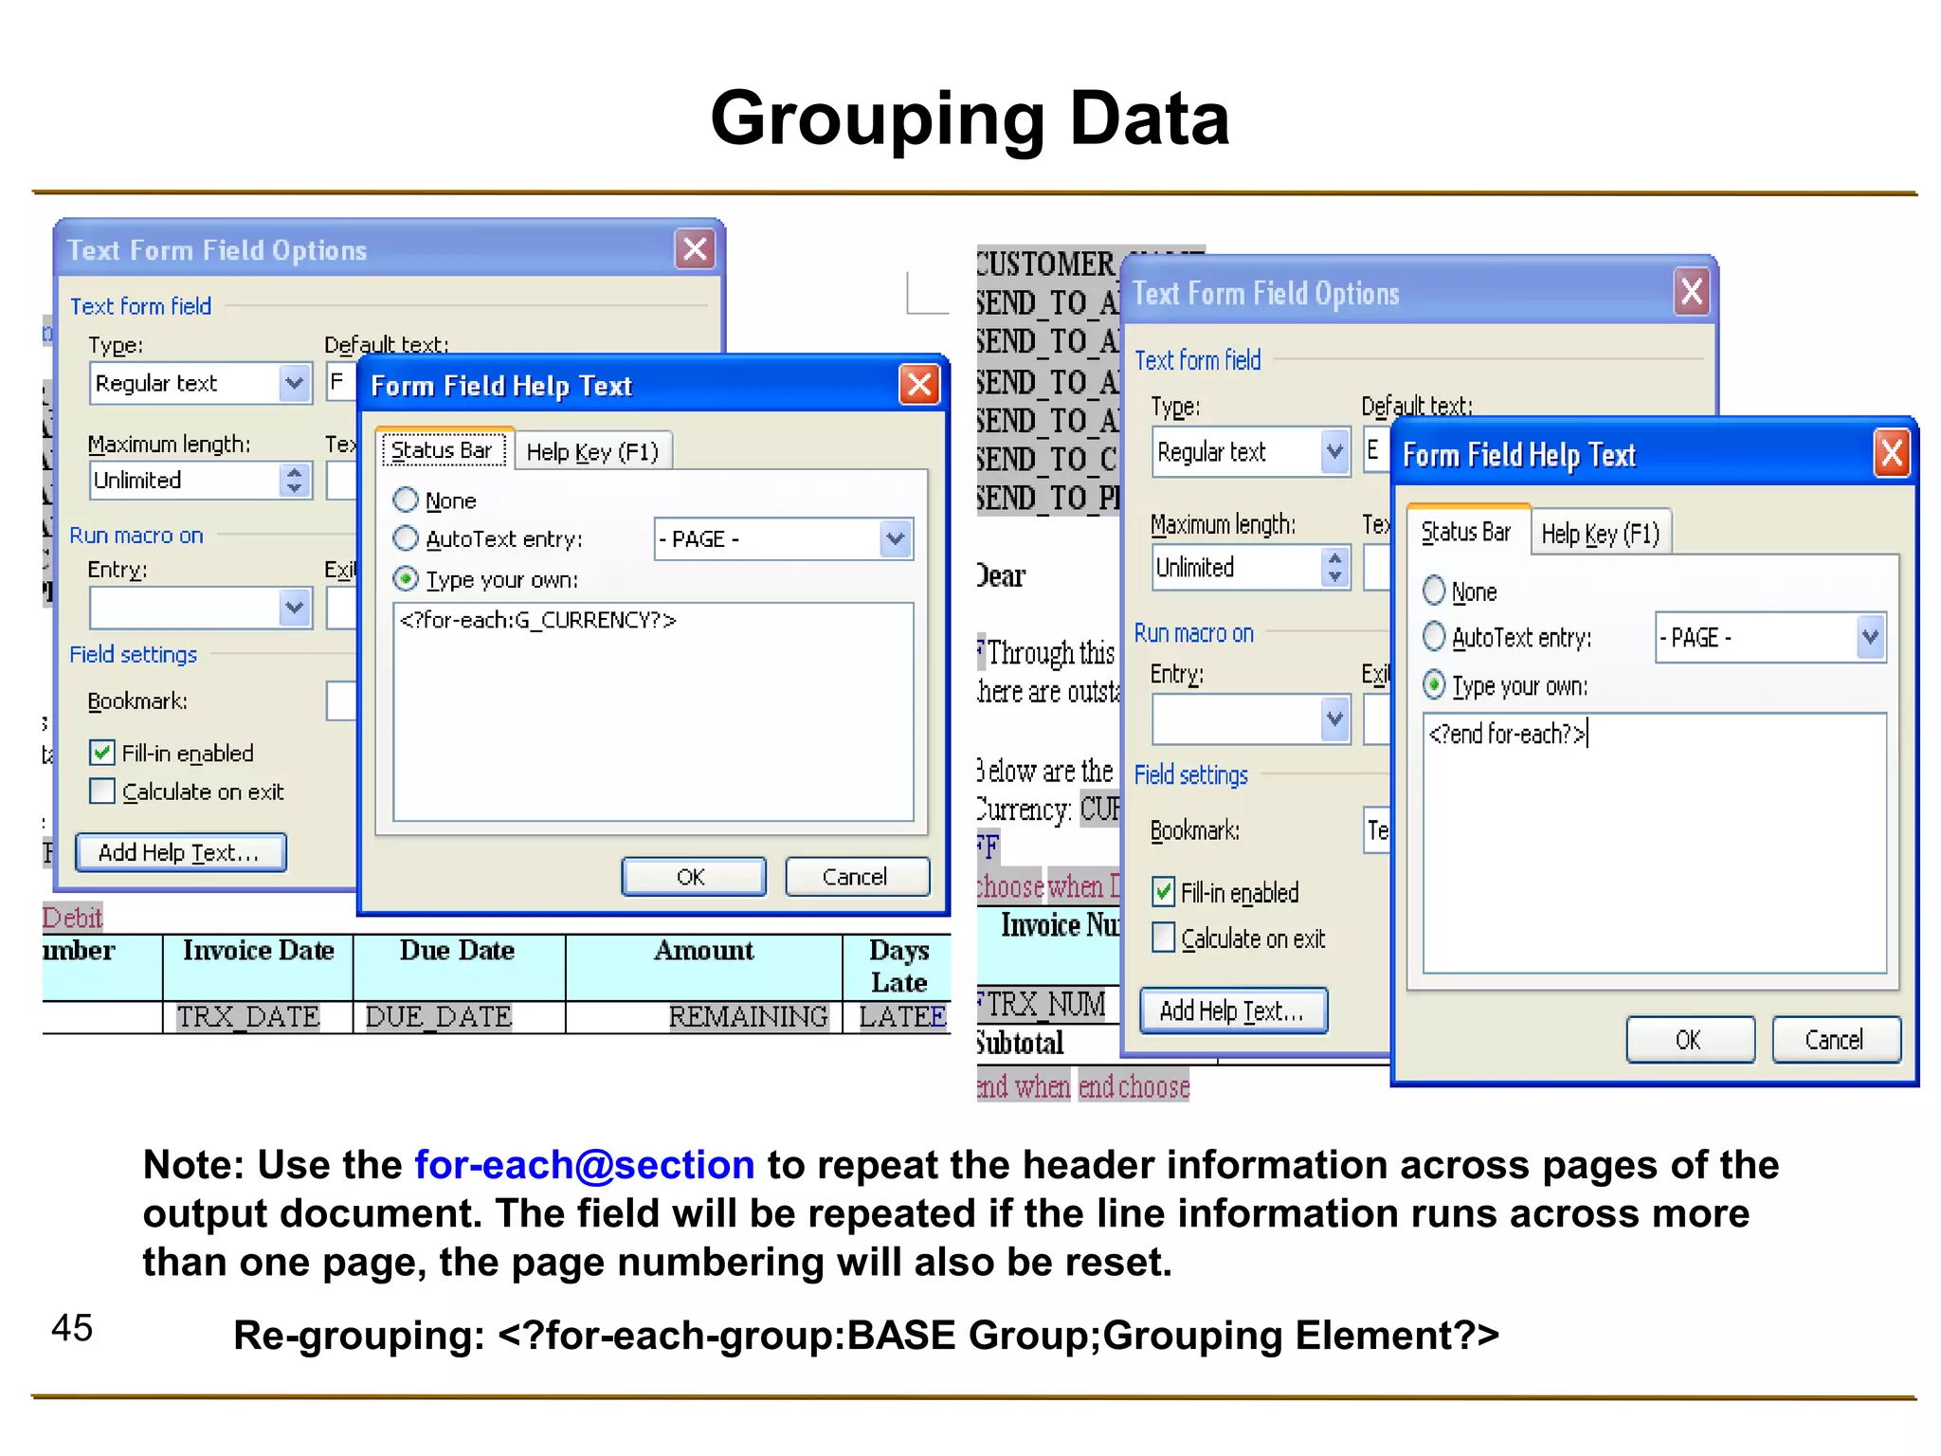This screenshot has width=1941, height=1456.
Task: Close the left Text Form Field Options dialog
Action: coord(695,249)
